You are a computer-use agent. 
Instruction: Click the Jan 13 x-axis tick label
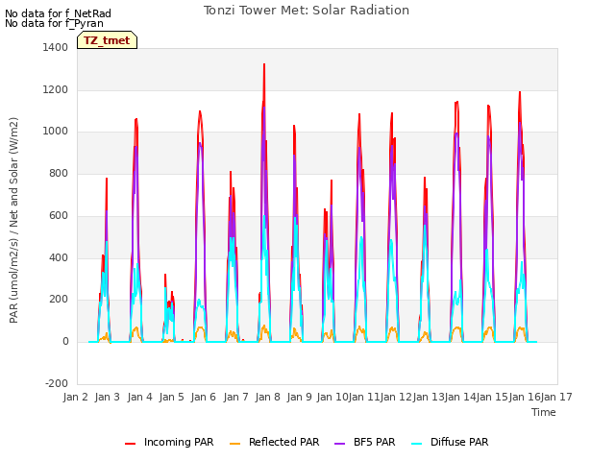point(428,397)
